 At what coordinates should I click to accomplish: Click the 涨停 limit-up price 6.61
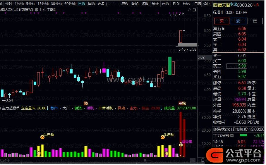[x=242, y=83]
